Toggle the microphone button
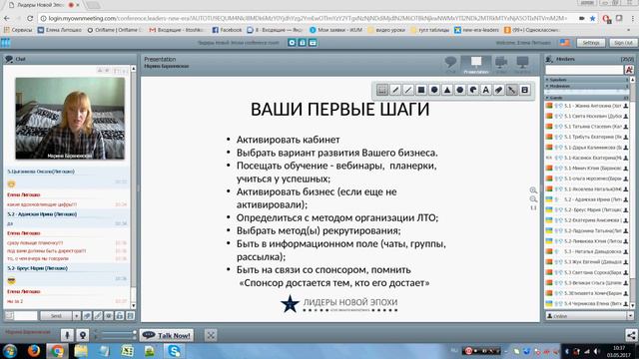This screenshot has width=639, height=359. point(67,335)
